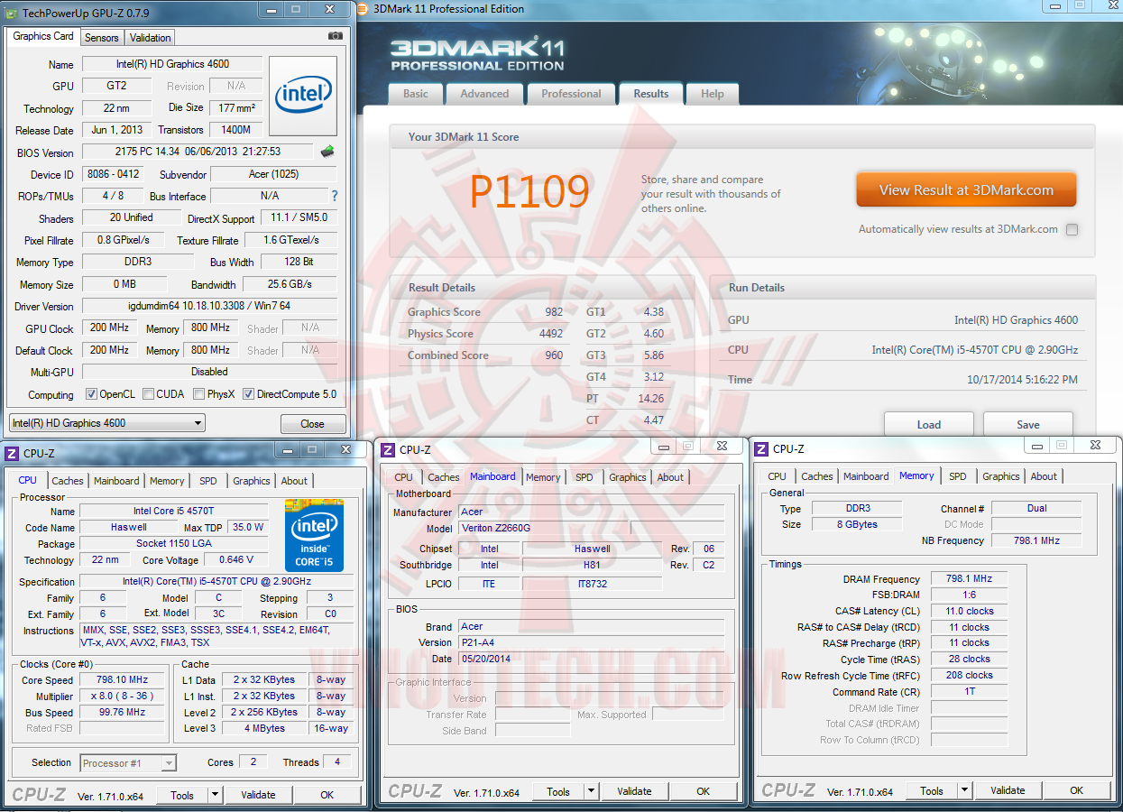Expand Tools dropdown arrow in CPU-Z CPU window
Screen dimensions: 1123x812
tap(215, 795)
